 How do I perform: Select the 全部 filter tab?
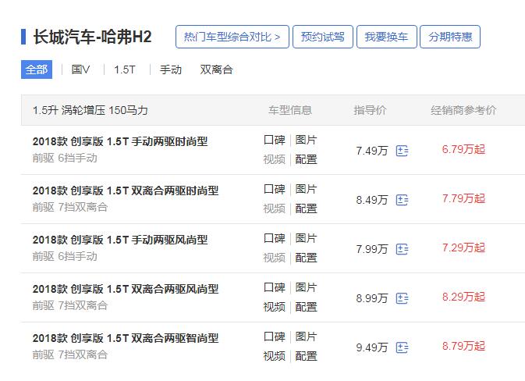pyautogui.click(x=37, y=69)
